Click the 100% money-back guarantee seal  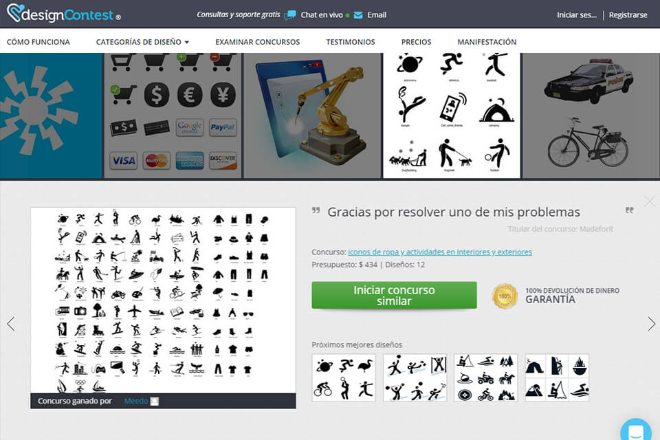pyautogui.click(x=504, y=296)
